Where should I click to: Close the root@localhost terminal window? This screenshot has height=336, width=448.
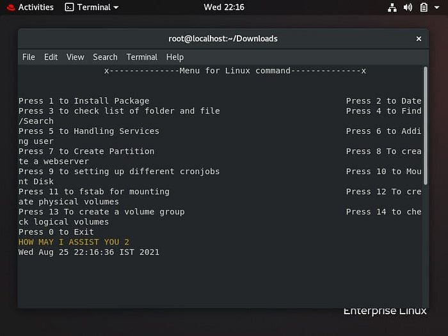coord(419,38)
